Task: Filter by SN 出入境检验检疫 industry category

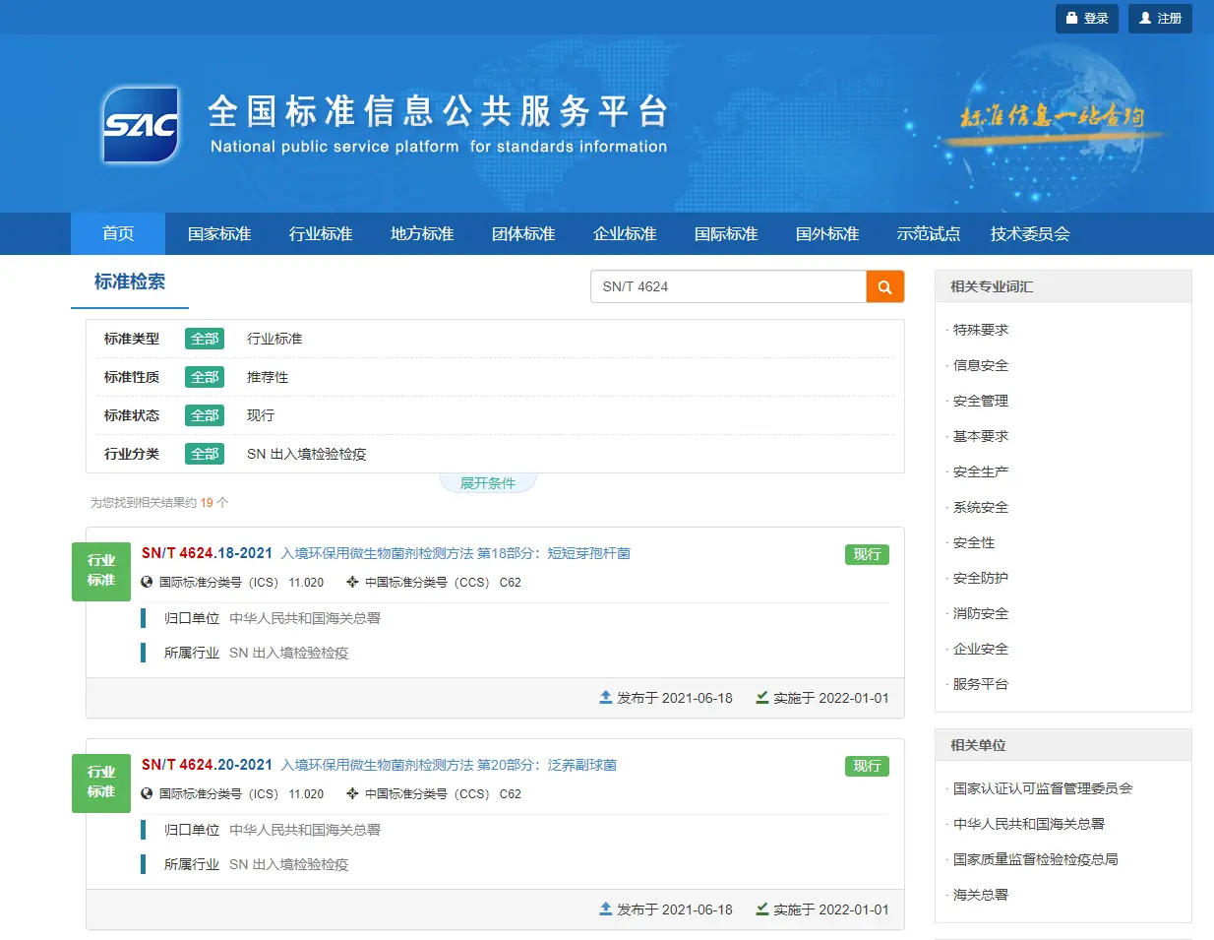Action: [306, 454]
